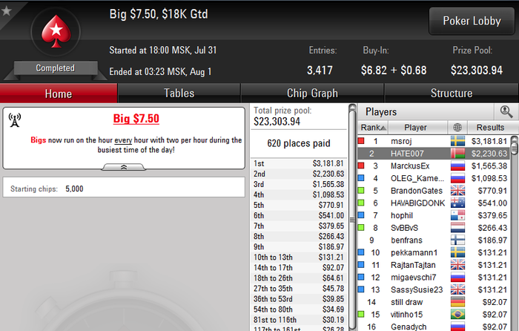Click the globe country column header
The width and height of the screenshot is (519, 331).
point(457,128)
